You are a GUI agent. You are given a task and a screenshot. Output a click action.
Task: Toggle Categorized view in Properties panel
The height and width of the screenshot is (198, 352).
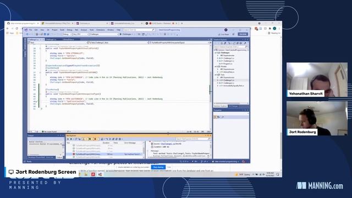(215, 117)
